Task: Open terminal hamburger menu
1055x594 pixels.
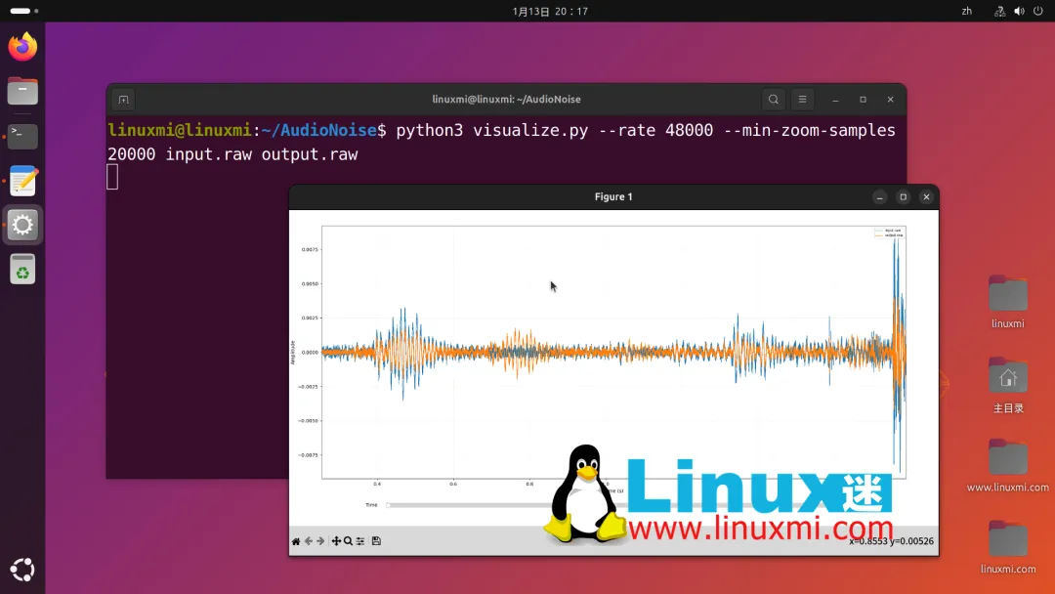Action: [802, 100]
